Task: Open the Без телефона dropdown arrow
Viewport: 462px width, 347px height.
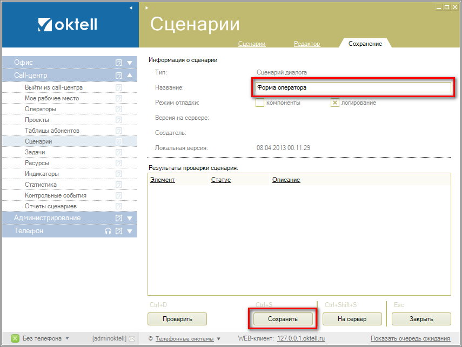Action: 67,338
